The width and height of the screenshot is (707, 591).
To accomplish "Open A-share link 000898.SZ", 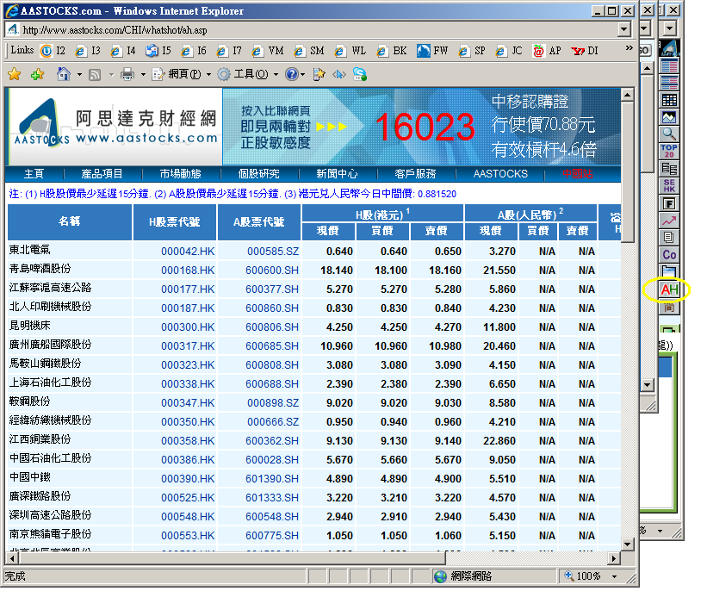I will point(273,403).
